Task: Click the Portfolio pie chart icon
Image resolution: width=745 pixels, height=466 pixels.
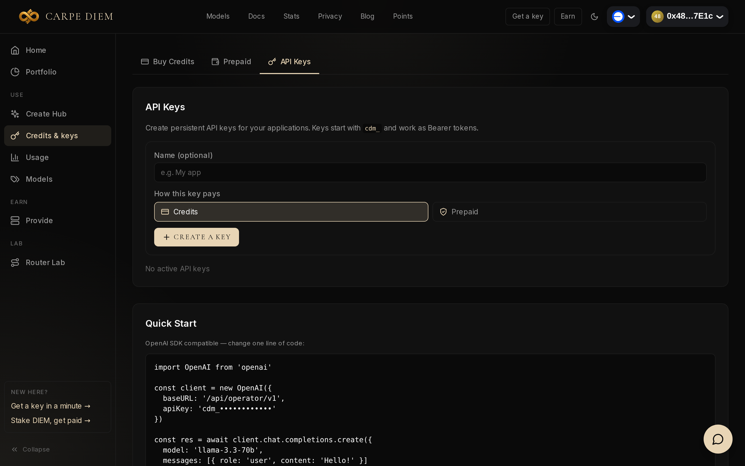Action: pyautogui.click(x=15, y=72)
